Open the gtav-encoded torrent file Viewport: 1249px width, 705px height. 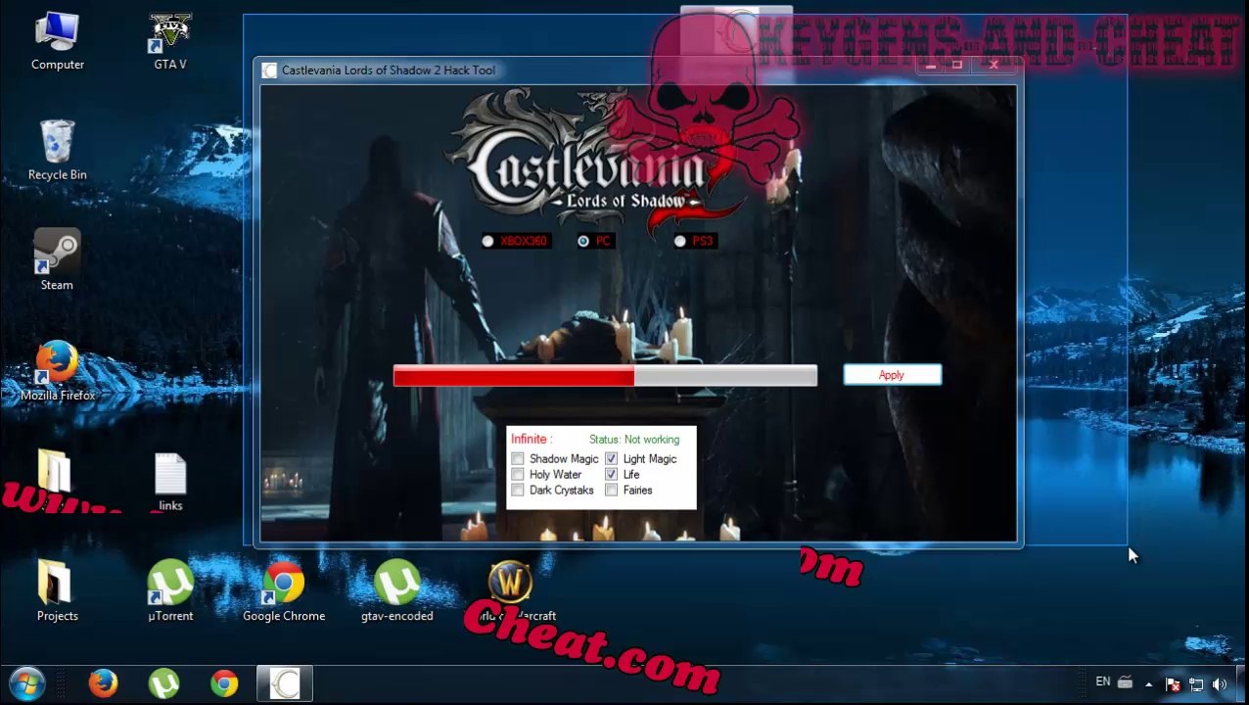click(x=396, y=591)
